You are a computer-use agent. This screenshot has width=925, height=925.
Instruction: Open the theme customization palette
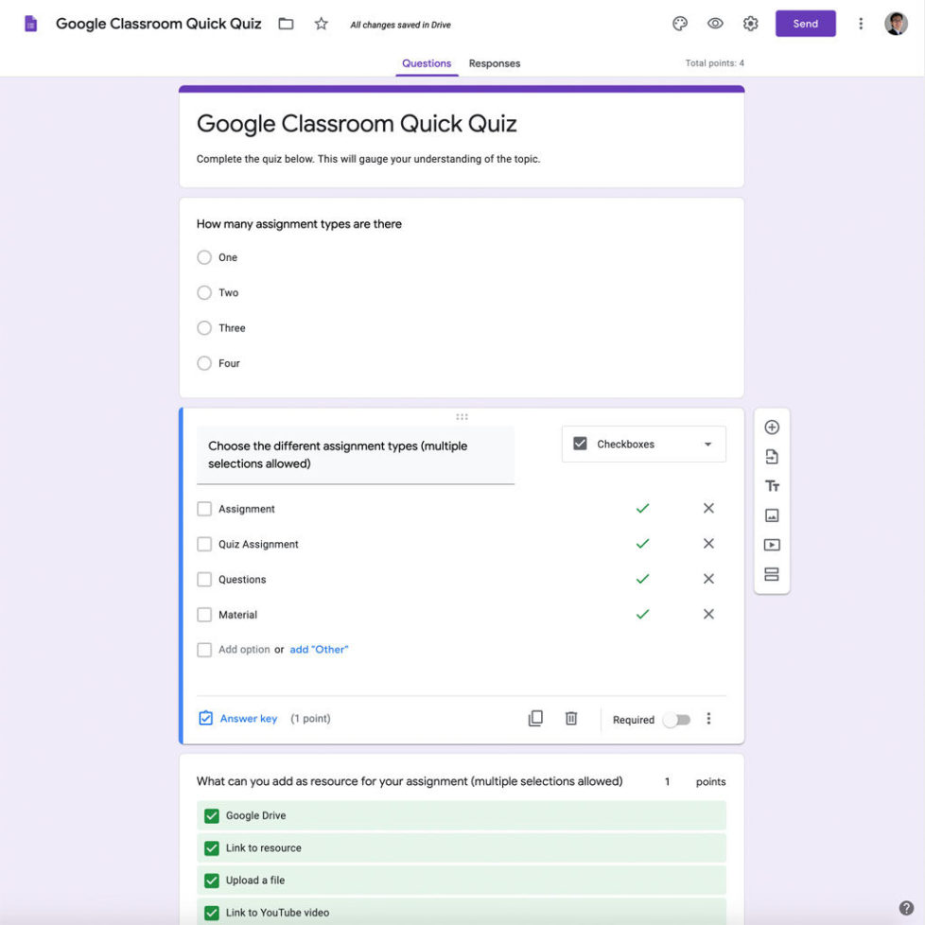(x=680, y=24)
